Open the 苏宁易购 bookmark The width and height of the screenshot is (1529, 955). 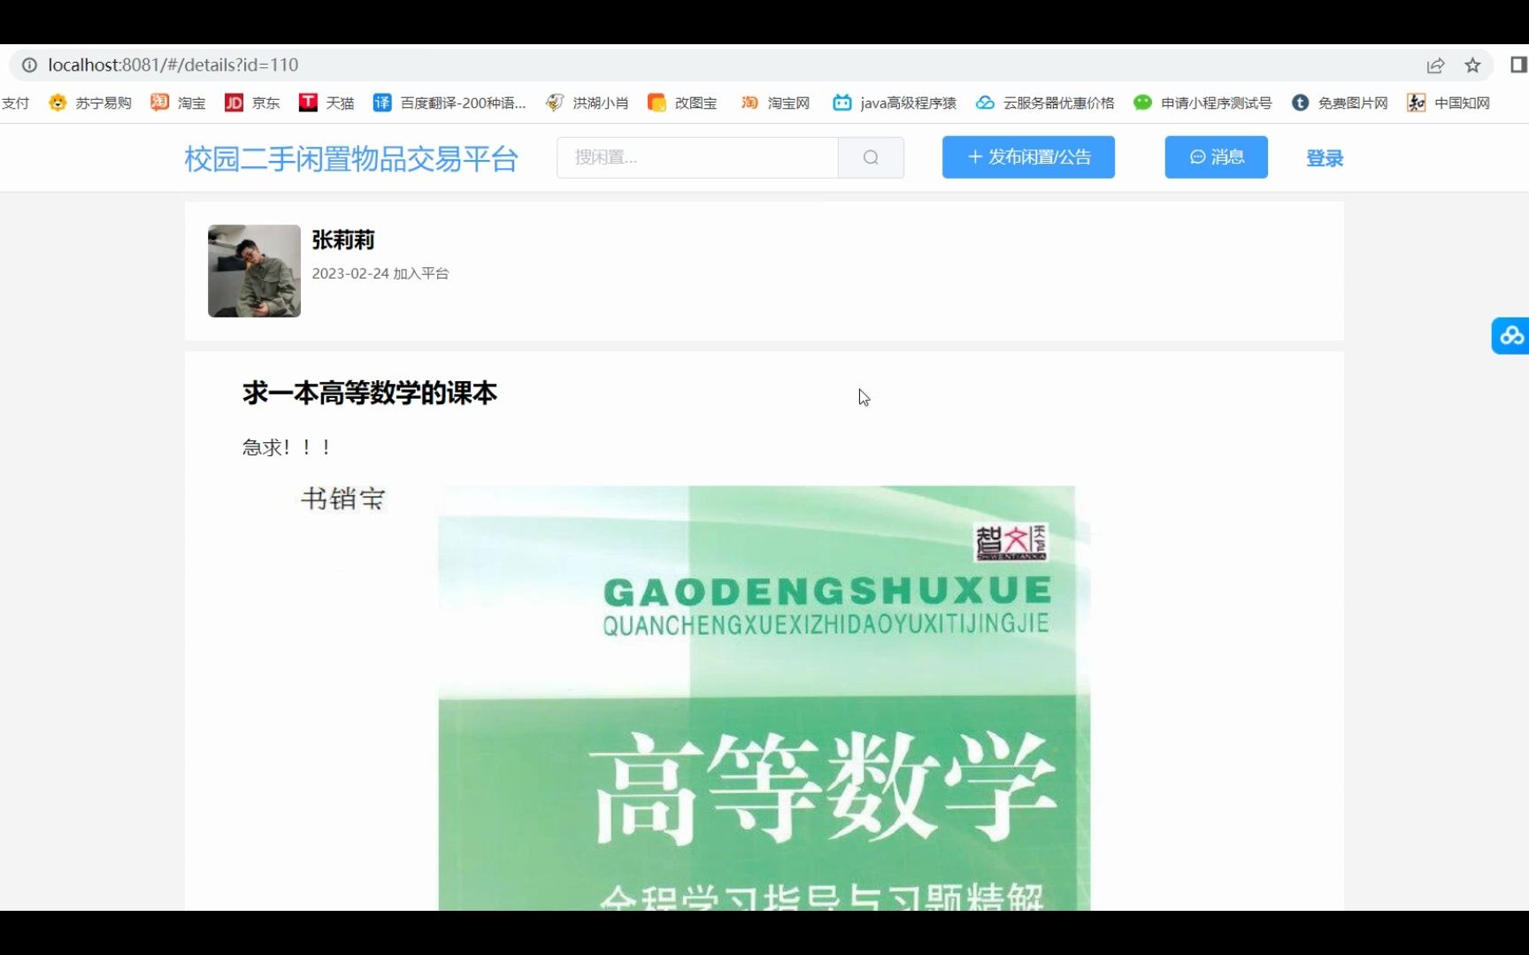tap(90, 103)
